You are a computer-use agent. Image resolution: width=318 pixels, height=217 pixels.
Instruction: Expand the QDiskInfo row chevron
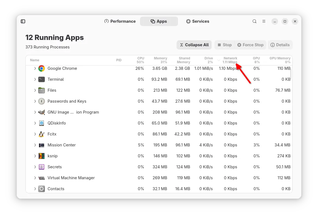click(35, 123)
